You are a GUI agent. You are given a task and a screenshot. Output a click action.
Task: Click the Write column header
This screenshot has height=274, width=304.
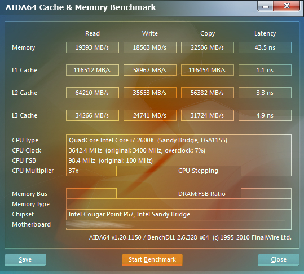(150, 33)
